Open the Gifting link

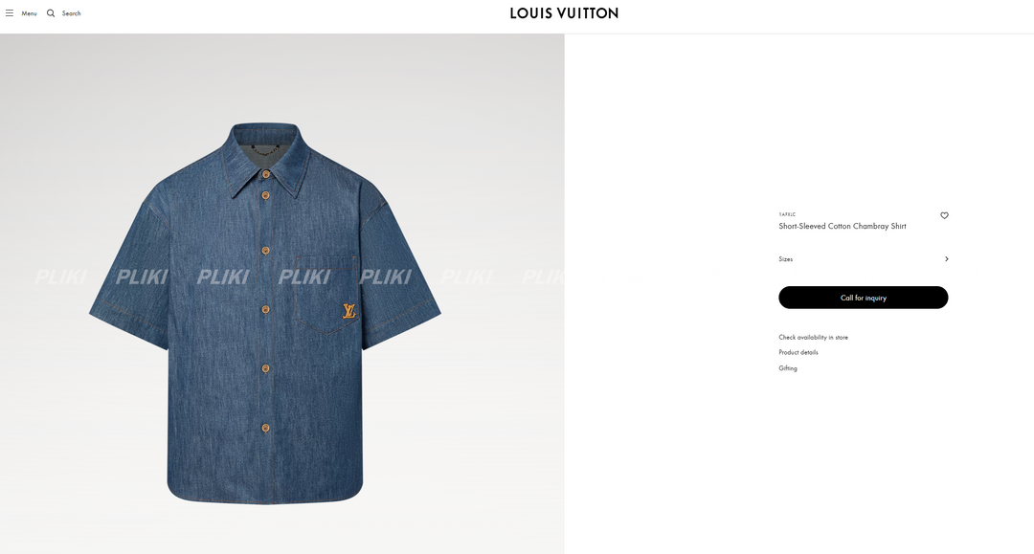787,368
